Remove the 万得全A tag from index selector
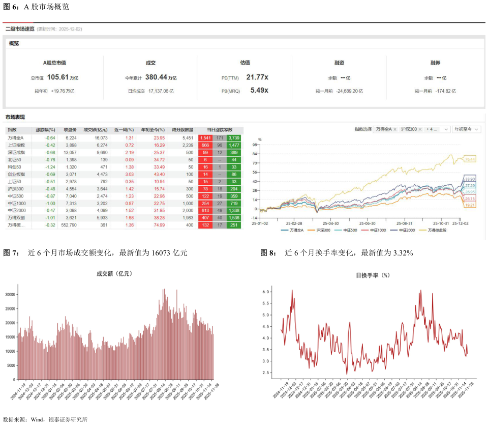This screenshot has height=425, width=488. 395,129
